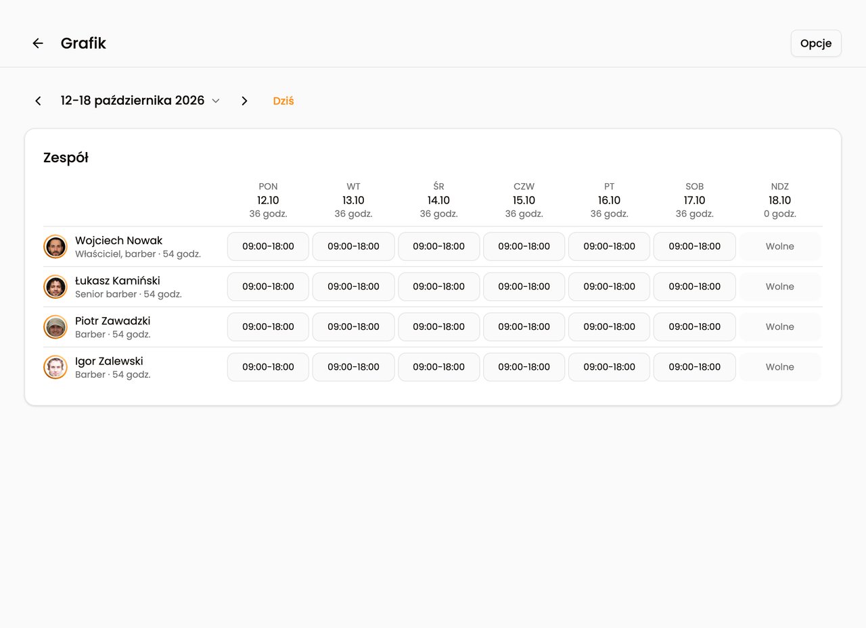Click the Zespół section heading

coord(66,158)
